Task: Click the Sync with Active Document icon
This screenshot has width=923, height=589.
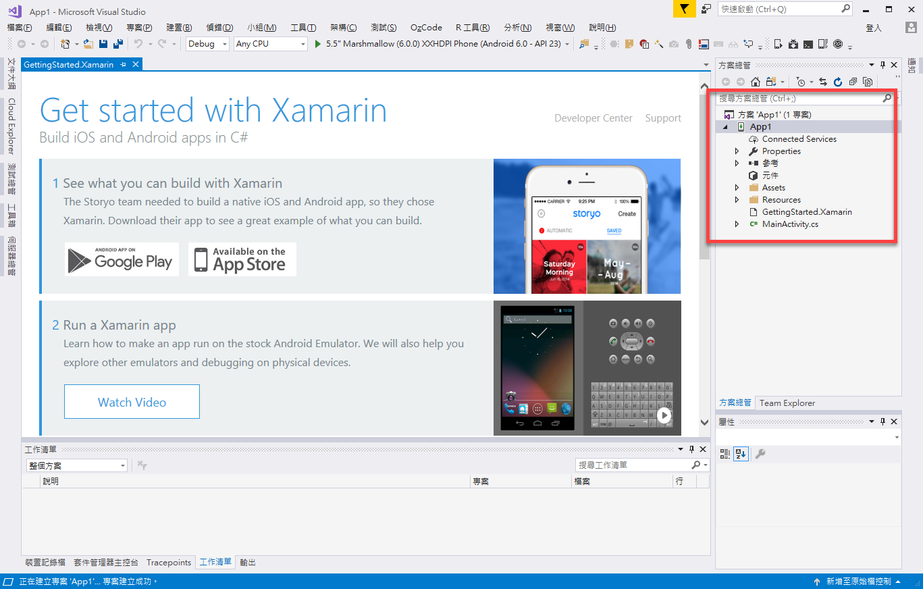Action: pyautogui.click(x=823, y=82)
